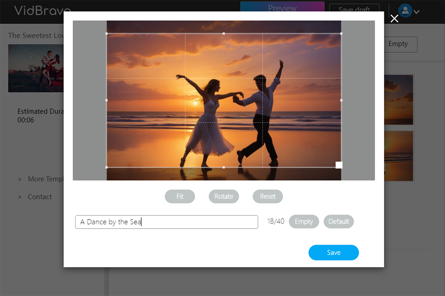Reset the crop area
The height and width of the screenshot is (296, 445).
tap(267, 196)
